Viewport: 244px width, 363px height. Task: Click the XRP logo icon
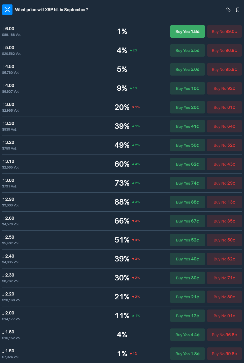7,10
